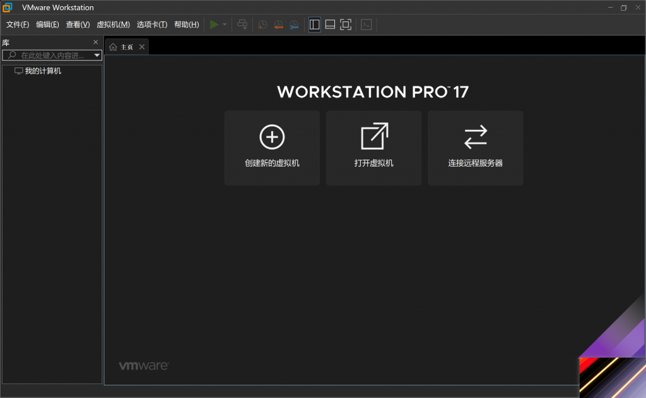Minimize the VMware Workstation window
646x398 pixels.
pyautogui.click(x=610, y=8)
